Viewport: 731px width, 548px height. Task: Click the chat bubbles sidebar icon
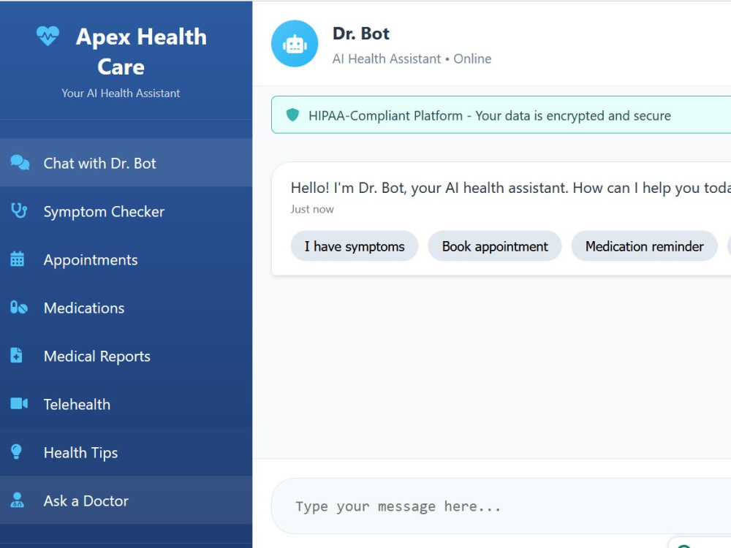[x=20, y=163]
